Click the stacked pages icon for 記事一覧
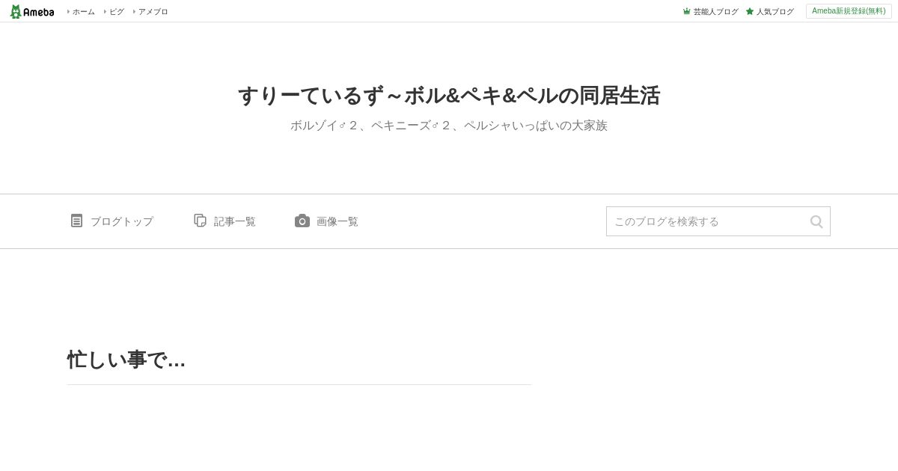 pyautogui.click(x=200, y=221)
